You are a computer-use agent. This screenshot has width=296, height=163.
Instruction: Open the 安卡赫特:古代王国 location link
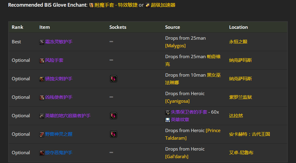click(250, 134)
